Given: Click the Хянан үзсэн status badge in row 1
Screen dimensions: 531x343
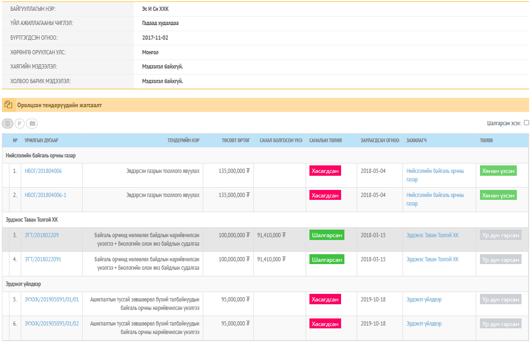Looking at the screenshot, I should (498, 171).
